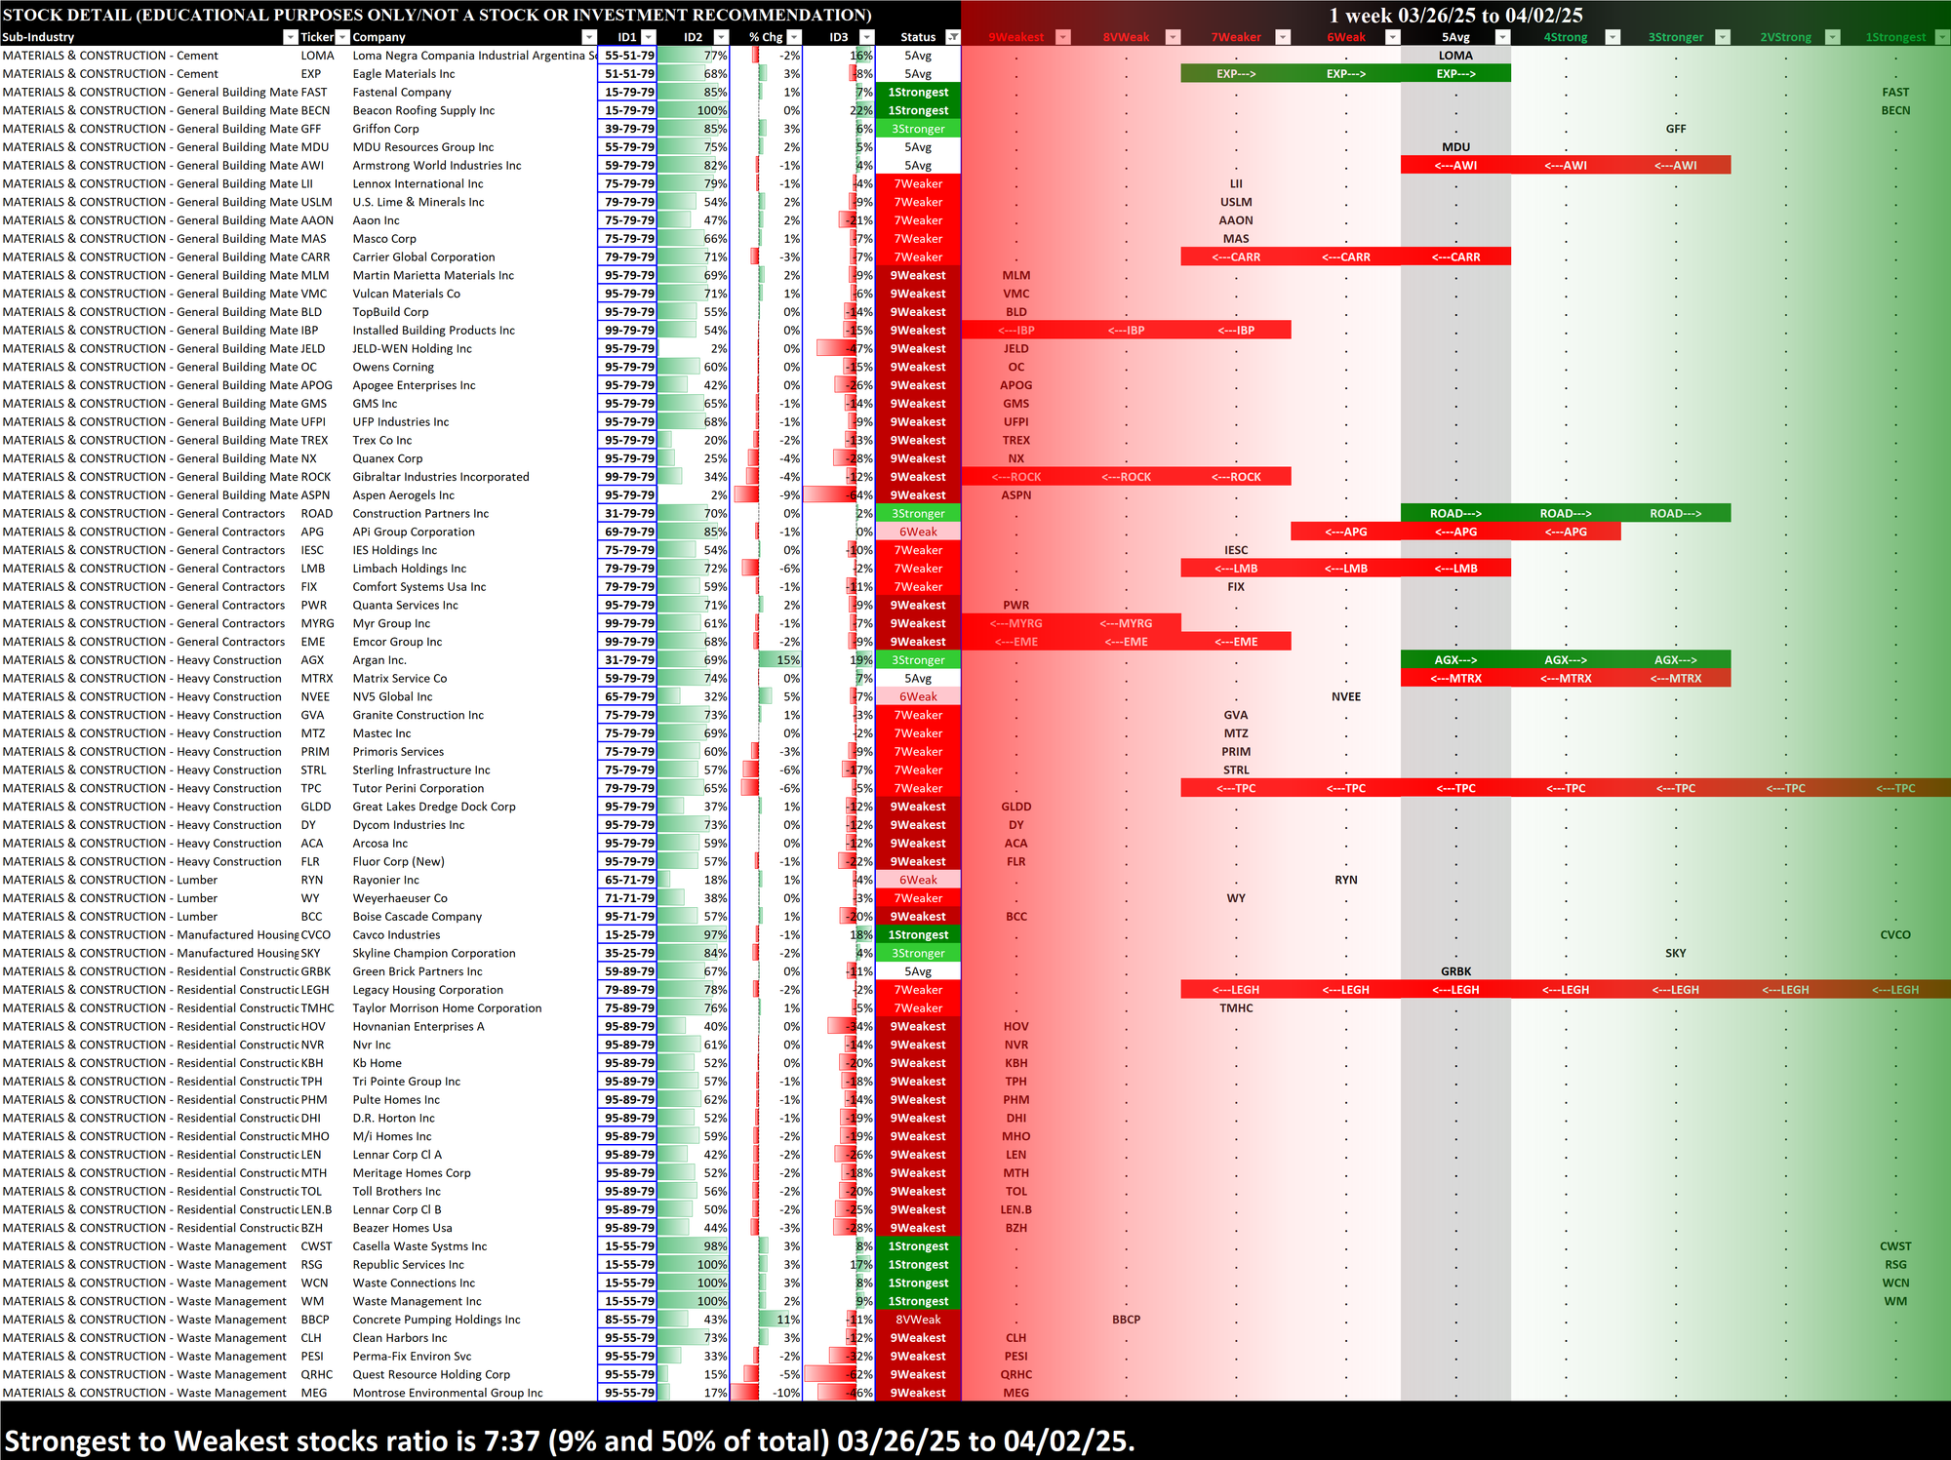The image size is (1951, 1460).
Task: Click the % Chg filter arrow
Action: (x=794, y=37)
